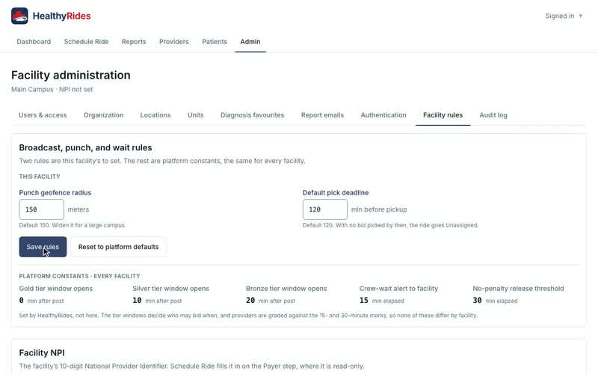Click the Gold tier value '0'

[22, 301]
